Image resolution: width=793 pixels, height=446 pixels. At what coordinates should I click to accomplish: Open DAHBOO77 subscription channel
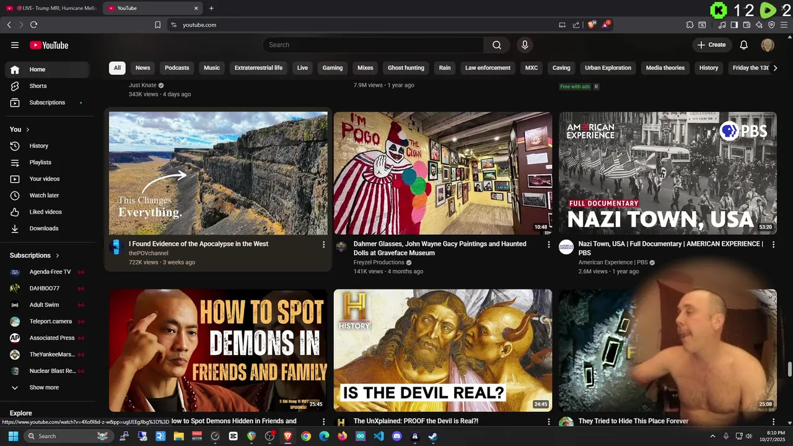tap(47, 288)
